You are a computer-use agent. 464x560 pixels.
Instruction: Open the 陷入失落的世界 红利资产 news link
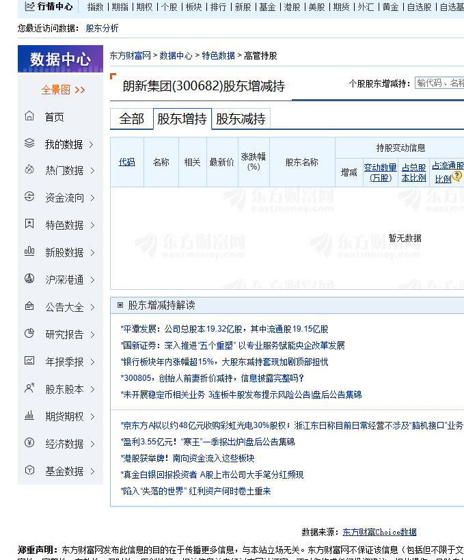195,491
